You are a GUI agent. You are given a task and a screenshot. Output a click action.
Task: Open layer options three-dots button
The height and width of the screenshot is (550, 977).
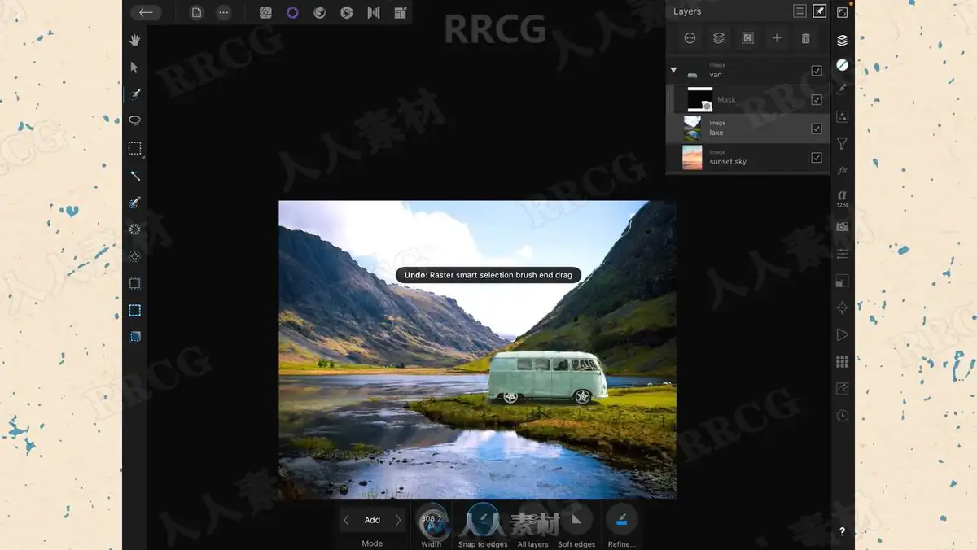(690, 38)
